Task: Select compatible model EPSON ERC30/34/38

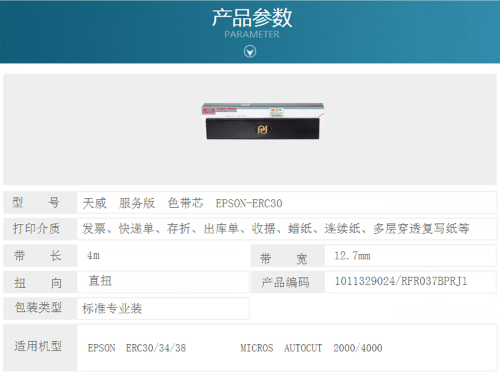Action: (137, 348)
